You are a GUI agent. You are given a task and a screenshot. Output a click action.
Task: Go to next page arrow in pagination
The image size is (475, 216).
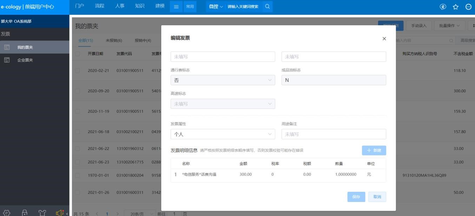point(117,214)
